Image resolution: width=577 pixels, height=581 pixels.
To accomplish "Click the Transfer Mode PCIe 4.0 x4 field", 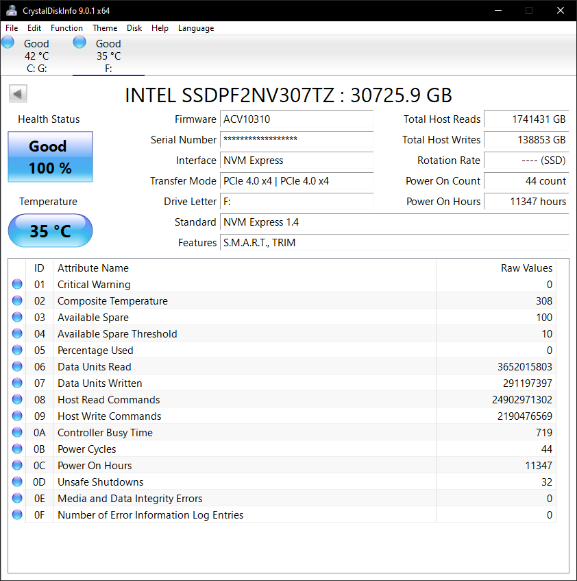I will click(x=297, y=181).
